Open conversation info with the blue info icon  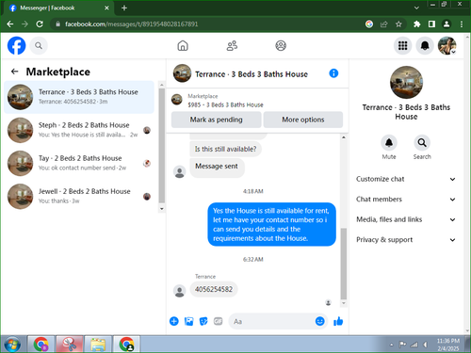click(x=333, y=73)
